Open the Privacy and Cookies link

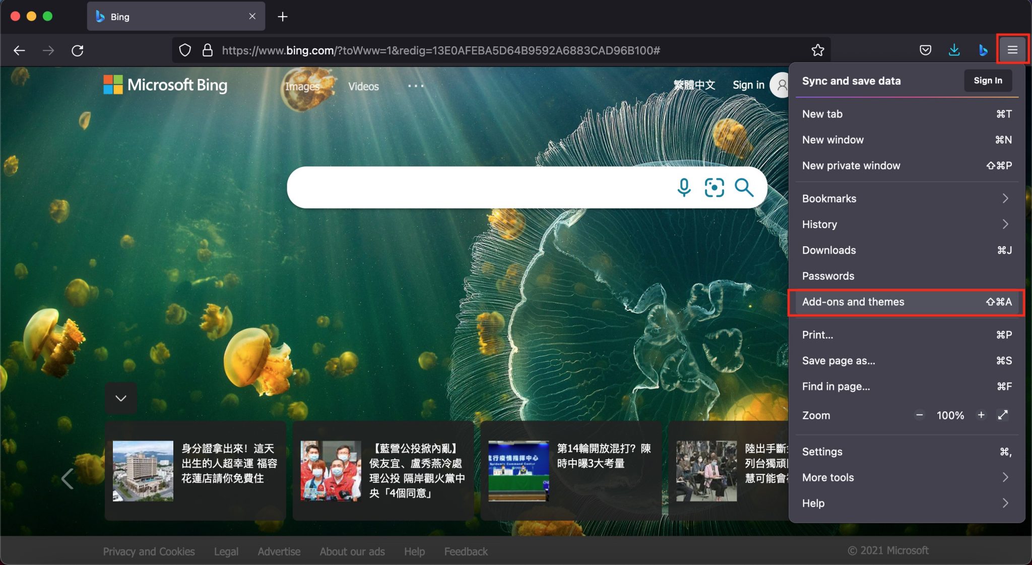pyautogui.click(x=149, y=551)
